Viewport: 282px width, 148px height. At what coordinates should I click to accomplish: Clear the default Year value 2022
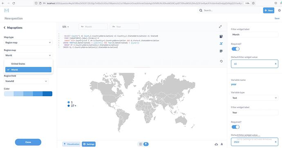[x=275, y=142]
